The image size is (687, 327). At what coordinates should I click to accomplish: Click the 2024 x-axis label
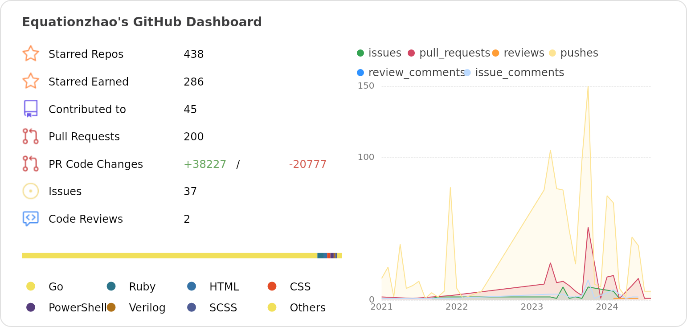point(607,307)
